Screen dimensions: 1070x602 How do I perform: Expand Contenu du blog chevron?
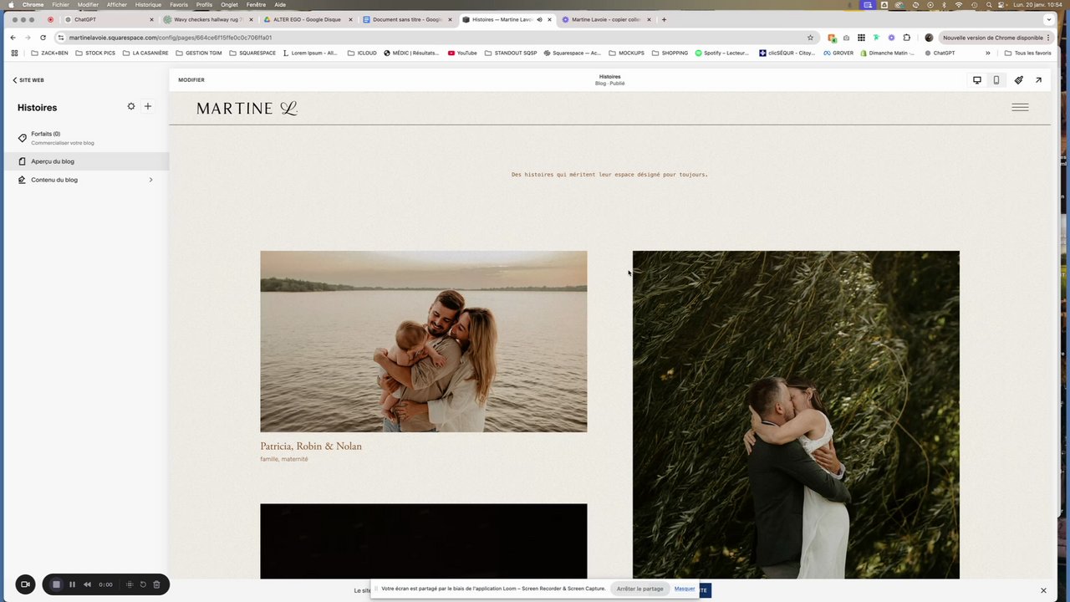tap(150, 180)
